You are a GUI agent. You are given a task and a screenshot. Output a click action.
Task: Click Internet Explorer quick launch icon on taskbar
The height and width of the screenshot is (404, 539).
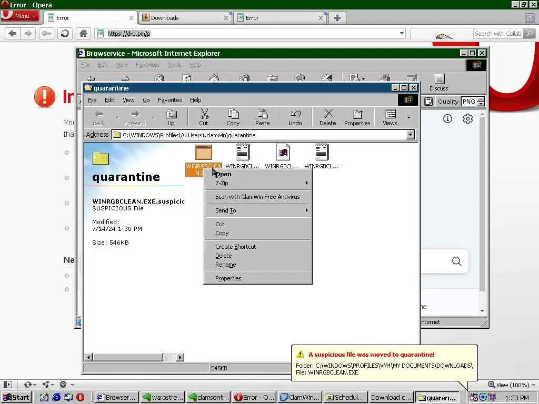(56, 398)
